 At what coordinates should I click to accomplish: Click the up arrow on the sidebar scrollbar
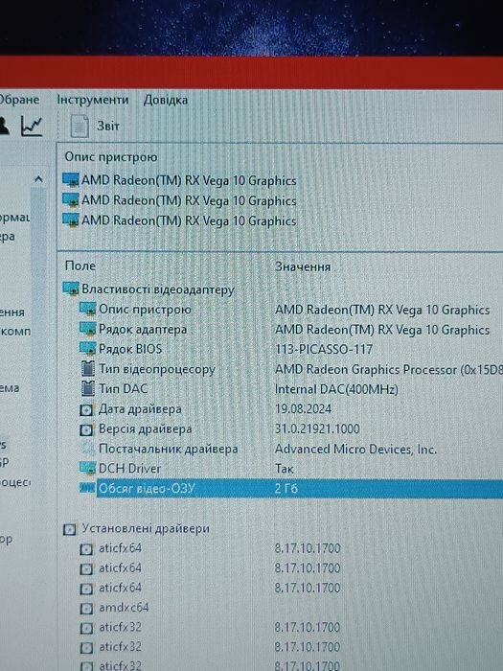tap(38, 179)
